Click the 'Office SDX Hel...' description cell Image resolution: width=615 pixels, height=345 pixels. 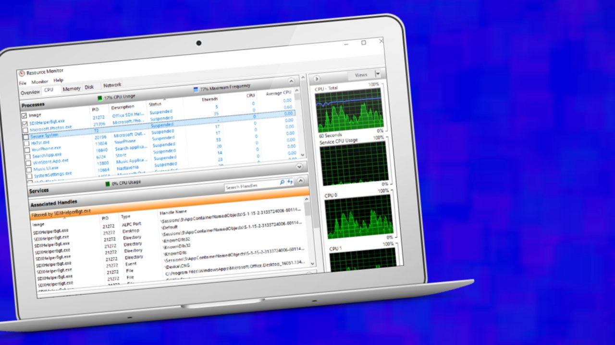(x=128, y=115)
